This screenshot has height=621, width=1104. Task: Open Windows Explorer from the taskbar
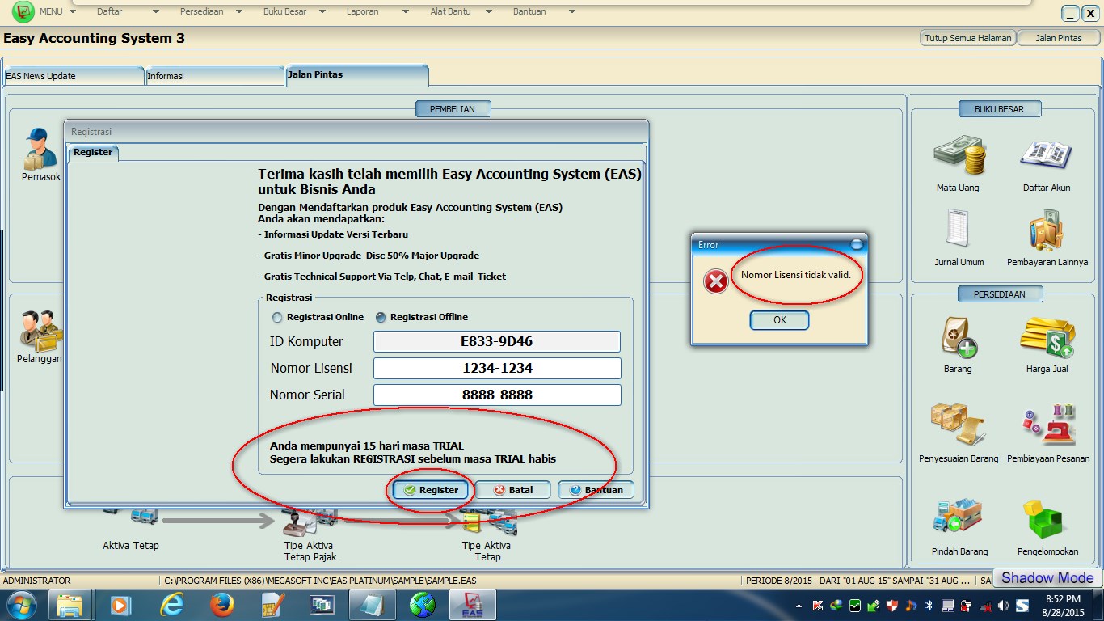pos(70,605)
